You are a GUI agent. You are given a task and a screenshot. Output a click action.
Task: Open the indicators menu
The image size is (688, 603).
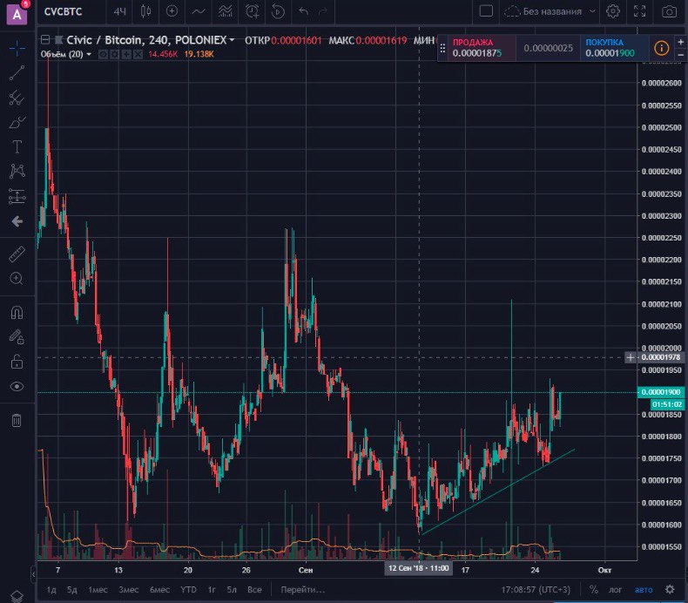point(199,11)
